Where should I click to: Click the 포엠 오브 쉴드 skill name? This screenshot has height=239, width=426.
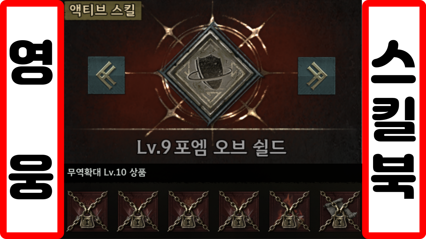click(229, 147)
